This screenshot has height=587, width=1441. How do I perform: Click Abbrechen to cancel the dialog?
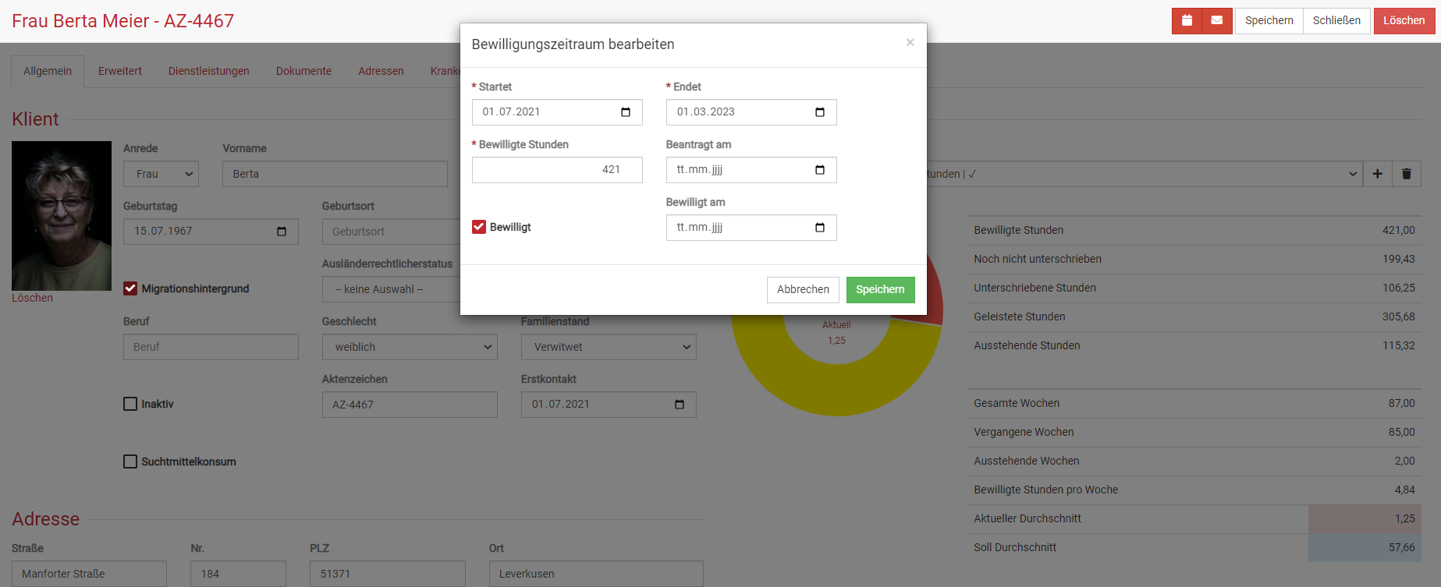click(803, 289)
